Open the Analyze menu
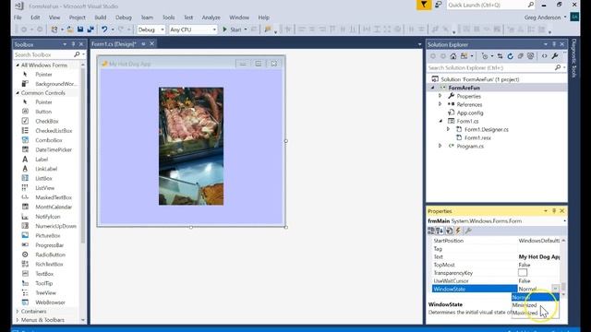 (211, 18)
